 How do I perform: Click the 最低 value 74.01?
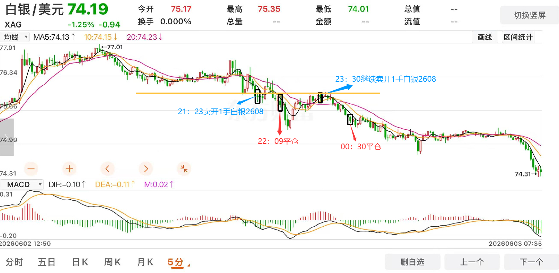pyautogui.click(x=359, y=9)
